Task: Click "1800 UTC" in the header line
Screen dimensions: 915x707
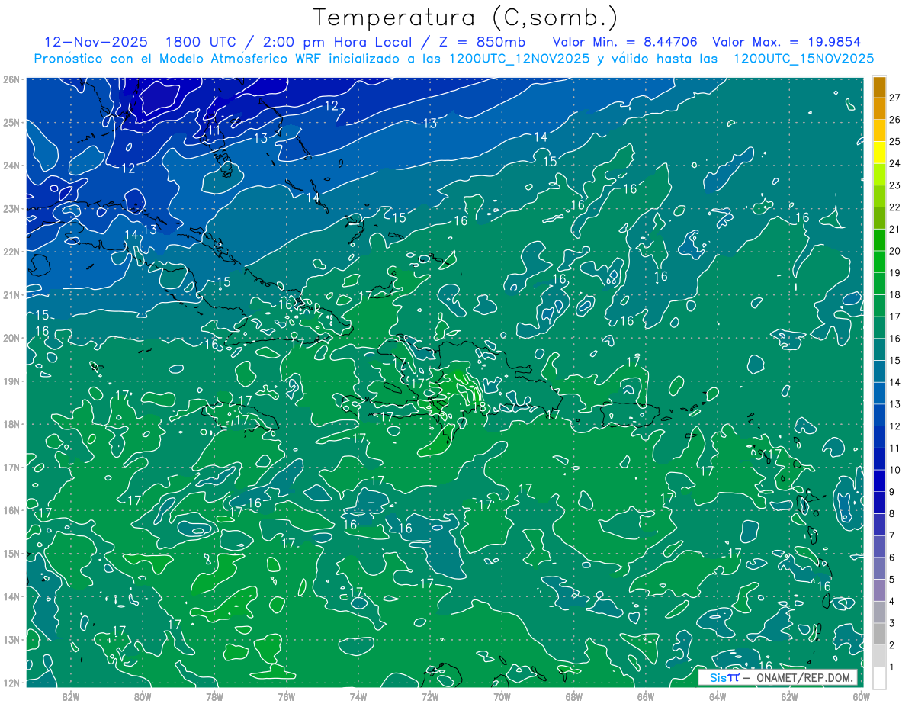Action: click(201, 42)
